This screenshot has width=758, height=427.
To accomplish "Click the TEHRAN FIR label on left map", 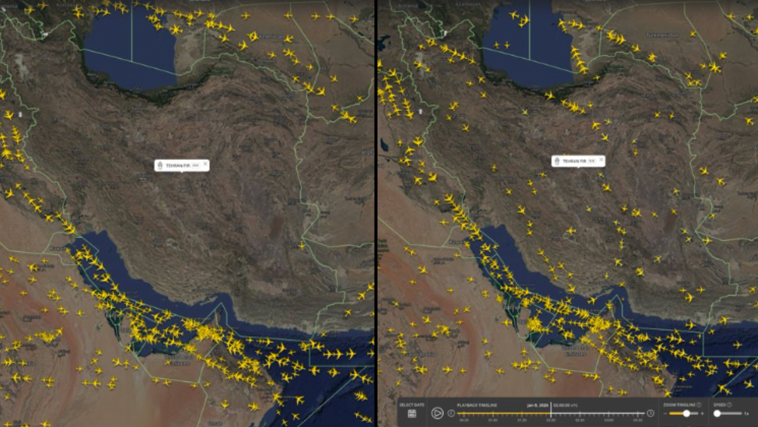I will (x=177, y=165).
